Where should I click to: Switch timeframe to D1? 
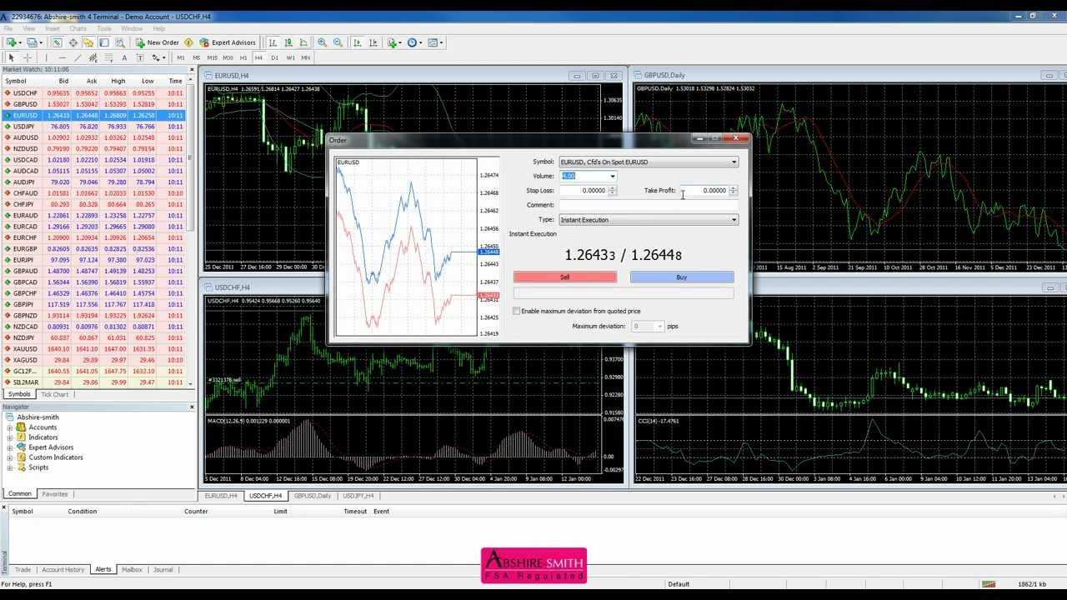pos(274,57)
